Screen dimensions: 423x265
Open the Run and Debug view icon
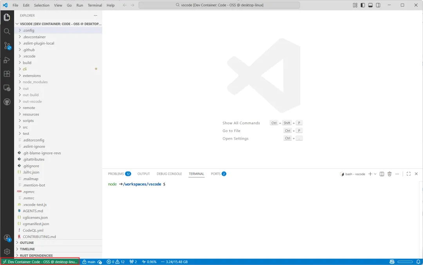(x=7, y=60)
